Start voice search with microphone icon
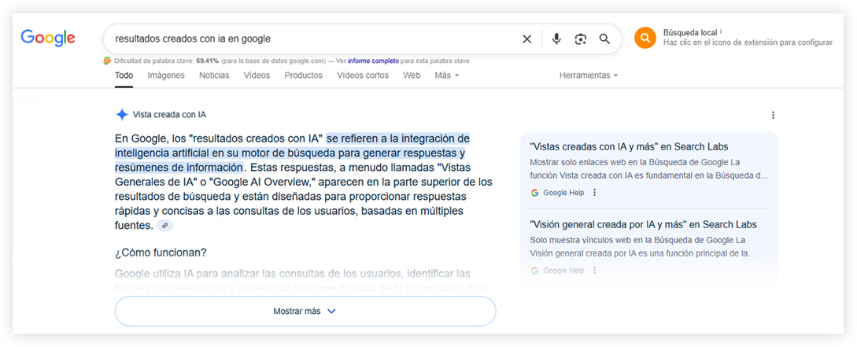857x347 pixels. coord(556,39)
